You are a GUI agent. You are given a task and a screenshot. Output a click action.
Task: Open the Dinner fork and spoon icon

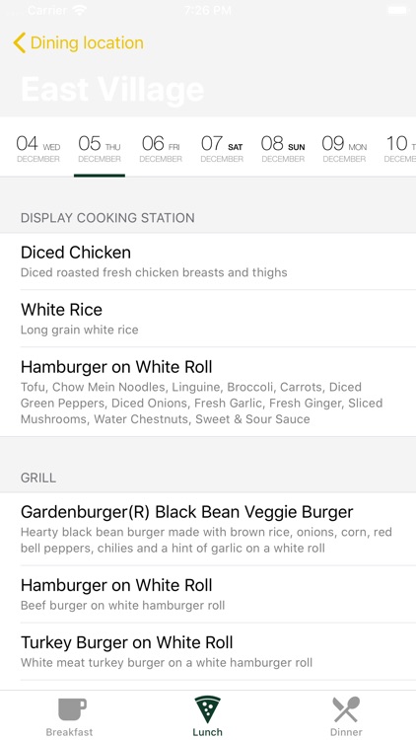tap(346, 709)
